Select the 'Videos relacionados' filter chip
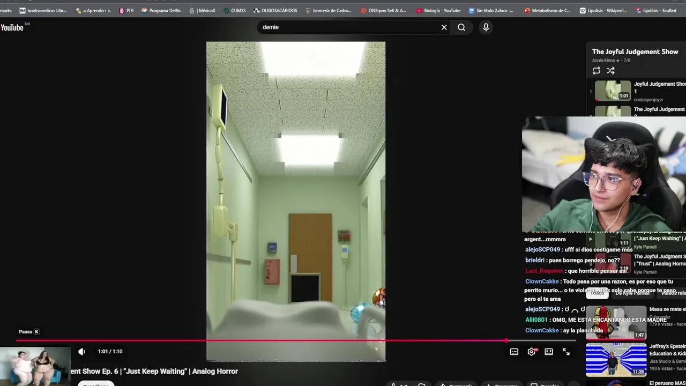The width and height of the screenshot is (686, 386). point(673,293)
